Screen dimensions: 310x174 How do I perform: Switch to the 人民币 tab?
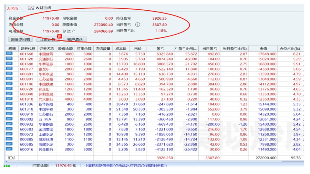pos(12,8)
